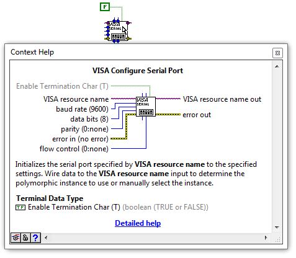Screen dimensions: 296x258
Task: Click the 'Enable Termination Char (T)' terminal label
Action: 62,86
